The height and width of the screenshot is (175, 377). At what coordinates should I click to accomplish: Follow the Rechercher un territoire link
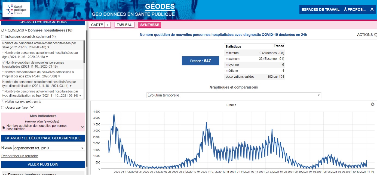[x=20, y=156]
